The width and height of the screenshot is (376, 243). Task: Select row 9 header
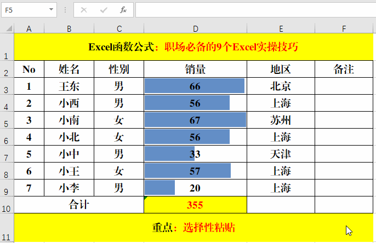[7, 188]
